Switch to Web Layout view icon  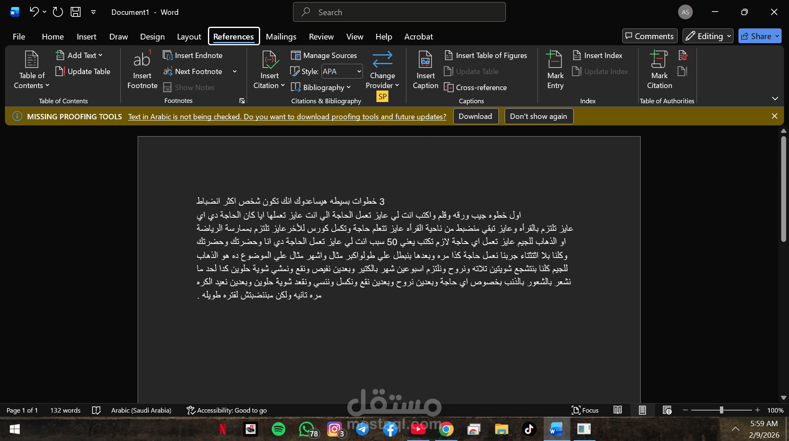point(667,410)
